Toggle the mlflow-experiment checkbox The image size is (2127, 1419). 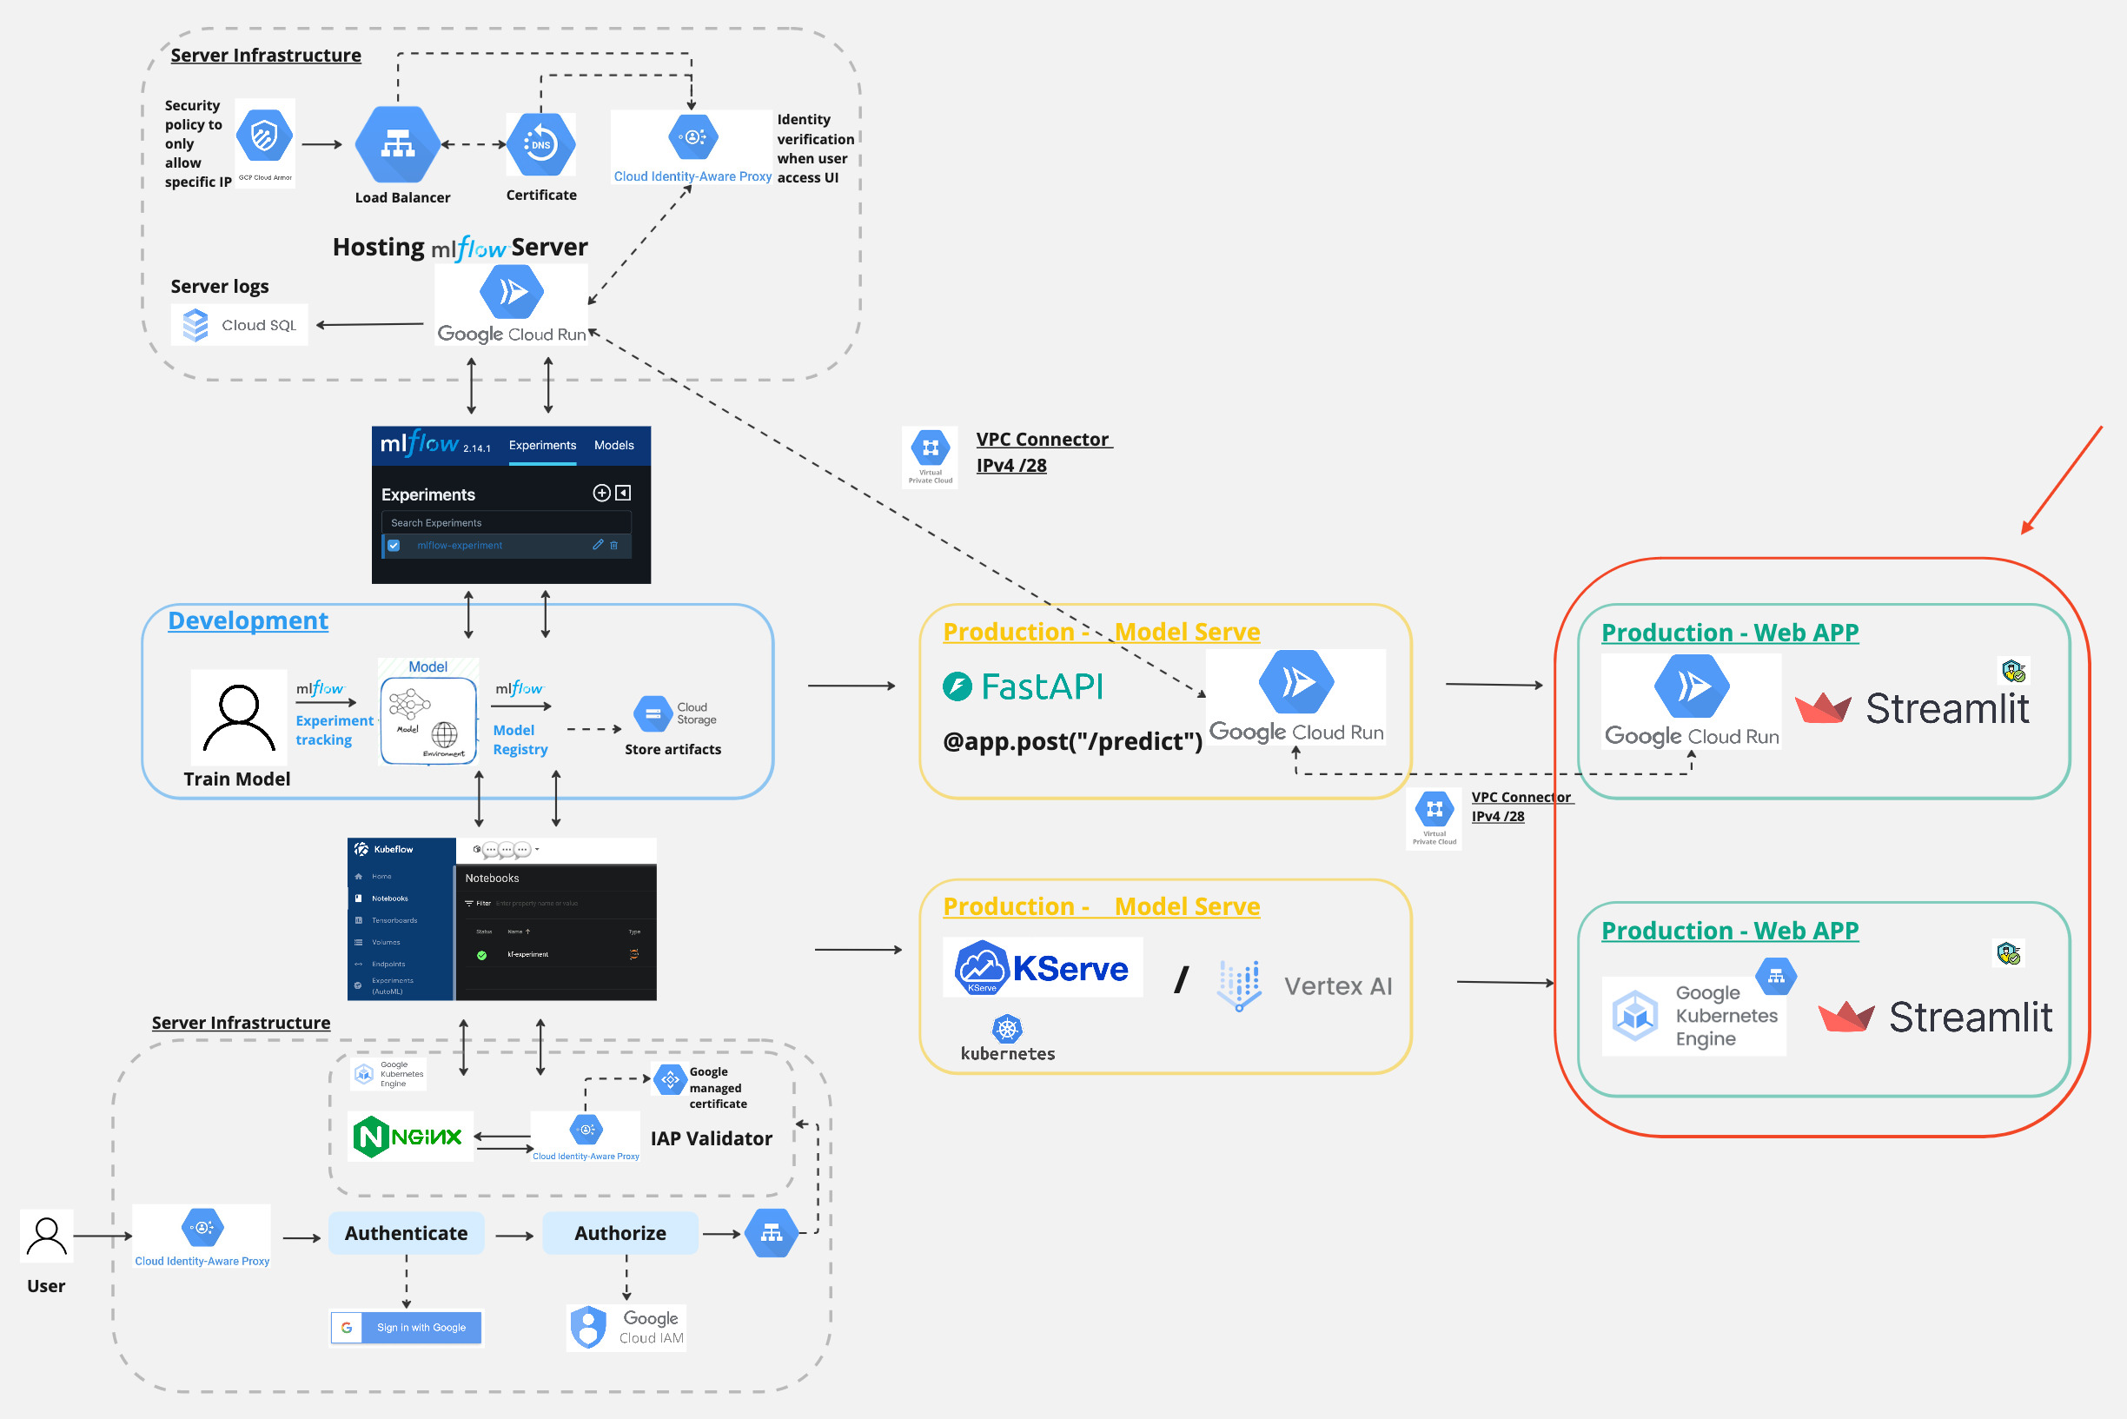(394, 546)
